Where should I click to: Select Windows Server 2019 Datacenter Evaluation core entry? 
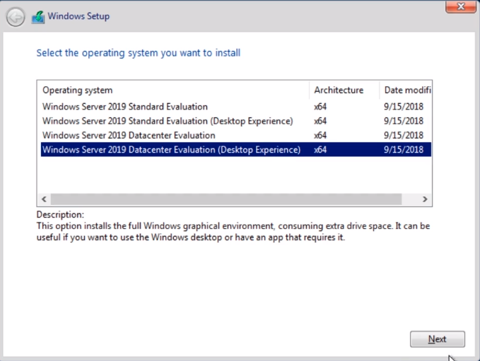click(x=235, y=135)
